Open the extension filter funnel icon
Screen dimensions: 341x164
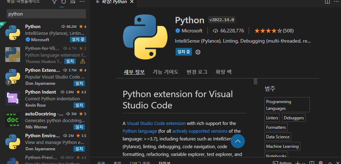(x=54, y=2)
